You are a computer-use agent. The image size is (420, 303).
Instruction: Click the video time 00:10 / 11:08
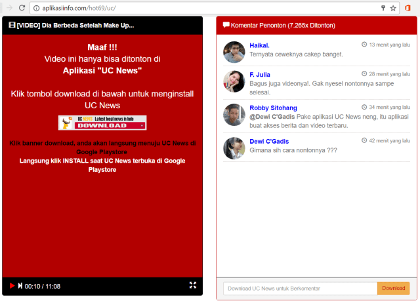tap(42, 287)
